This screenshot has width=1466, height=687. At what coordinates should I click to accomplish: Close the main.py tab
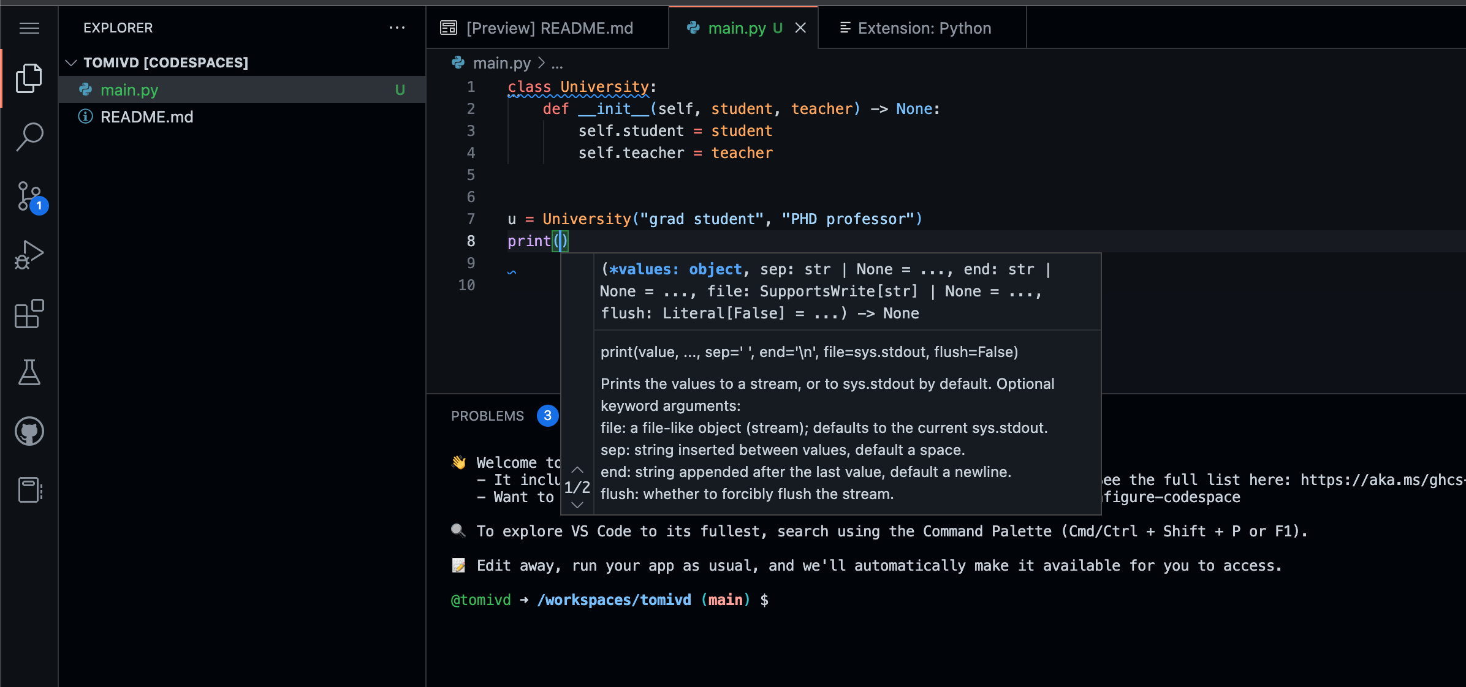pyautogui.click(x=800, y=28)
